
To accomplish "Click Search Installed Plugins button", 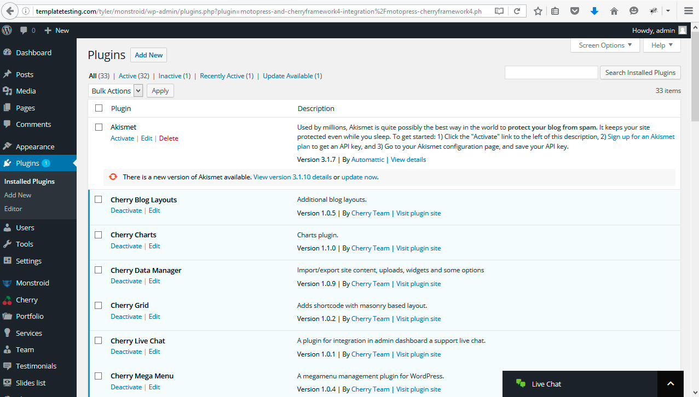I will click(x=640, y=73).
